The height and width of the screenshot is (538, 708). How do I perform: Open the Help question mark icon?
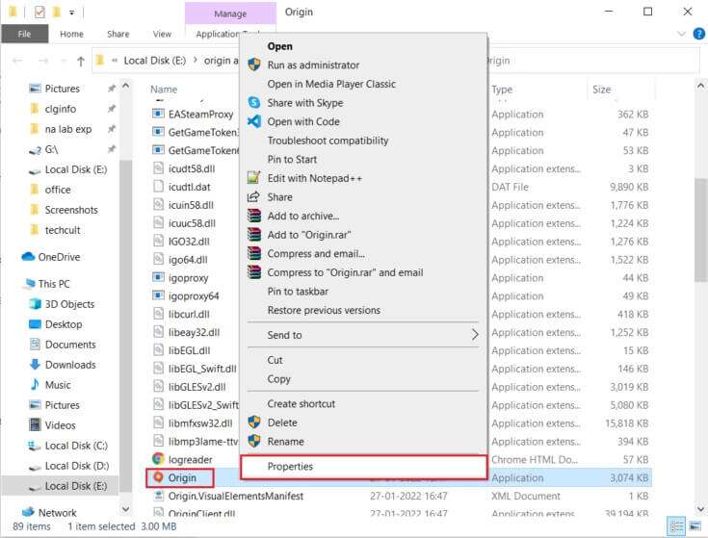(x=698, y=34)
